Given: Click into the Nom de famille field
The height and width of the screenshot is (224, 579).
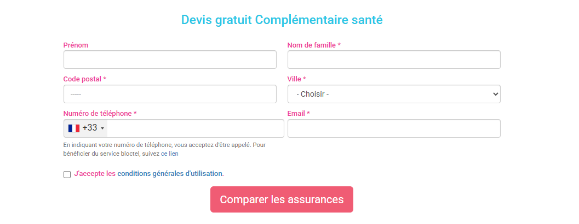Looking at the screenshot, I should (394, 60).
